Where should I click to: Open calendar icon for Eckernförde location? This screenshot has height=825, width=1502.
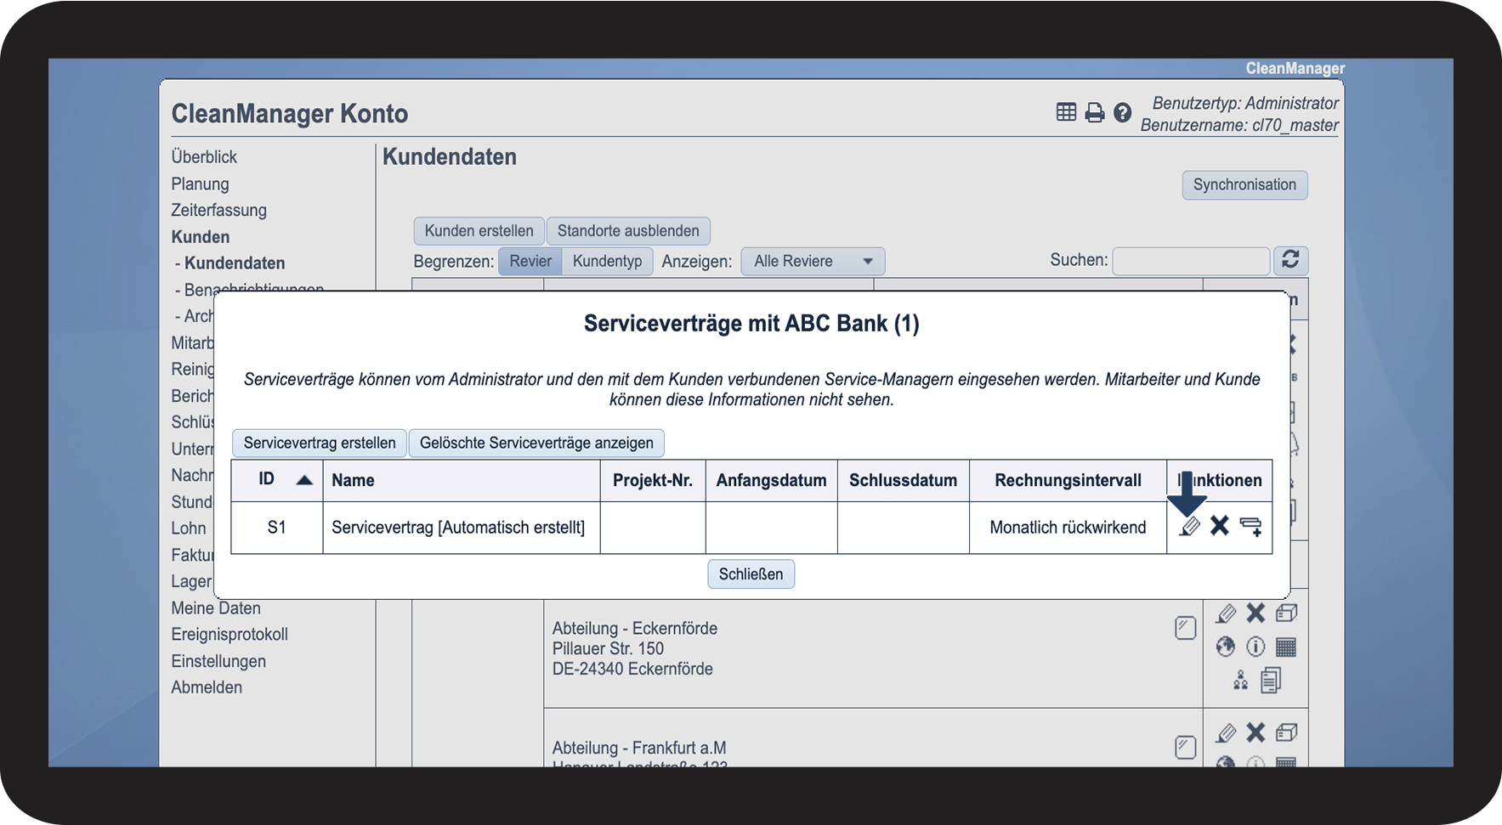tap(1286, 647)
